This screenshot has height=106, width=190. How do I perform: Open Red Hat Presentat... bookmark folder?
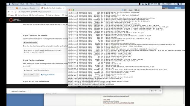(x=37, y=15)
